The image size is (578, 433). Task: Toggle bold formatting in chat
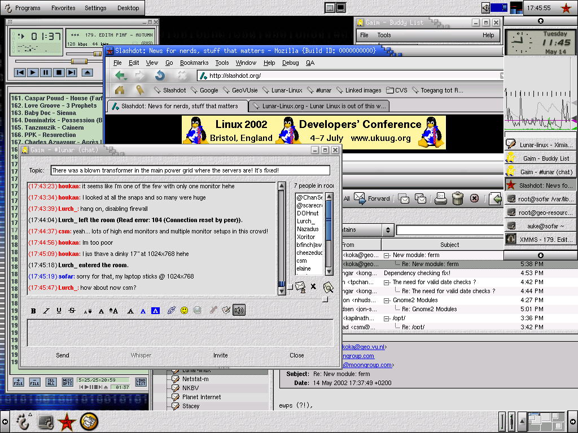[33, 310]
